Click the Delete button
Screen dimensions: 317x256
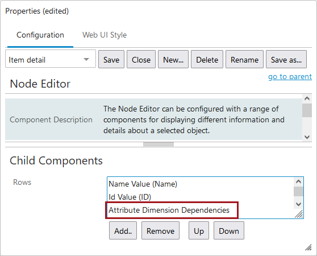pyautogui.click(x=207, y=59)
